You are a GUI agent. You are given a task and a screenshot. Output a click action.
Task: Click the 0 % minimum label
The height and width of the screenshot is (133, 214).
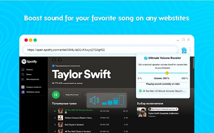(140, 78)
